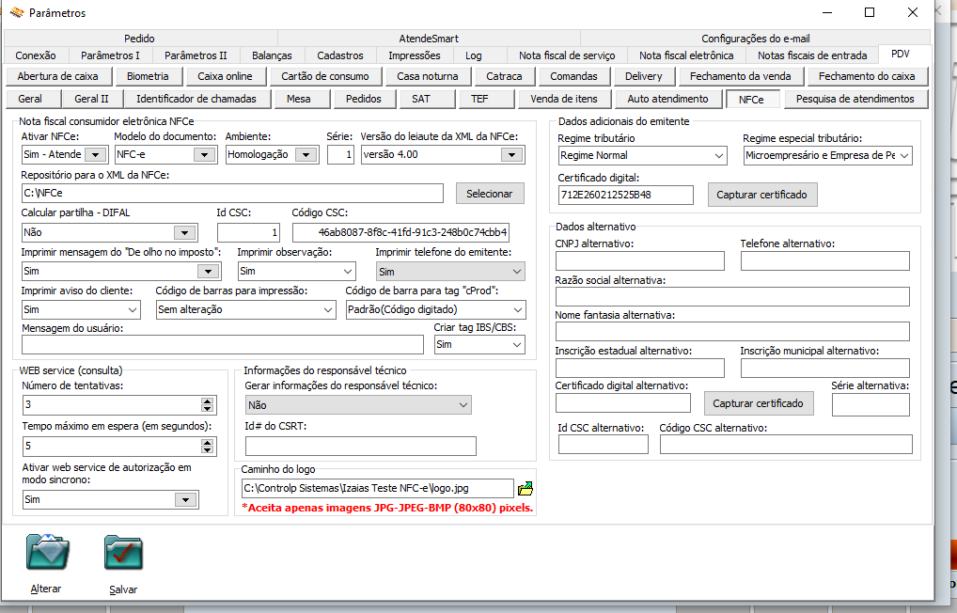Image resolution: width=957 pixels, height=613 pixels.
Task: Open Imprimir aviso do cliente dropdown
Action: [133, 309]
